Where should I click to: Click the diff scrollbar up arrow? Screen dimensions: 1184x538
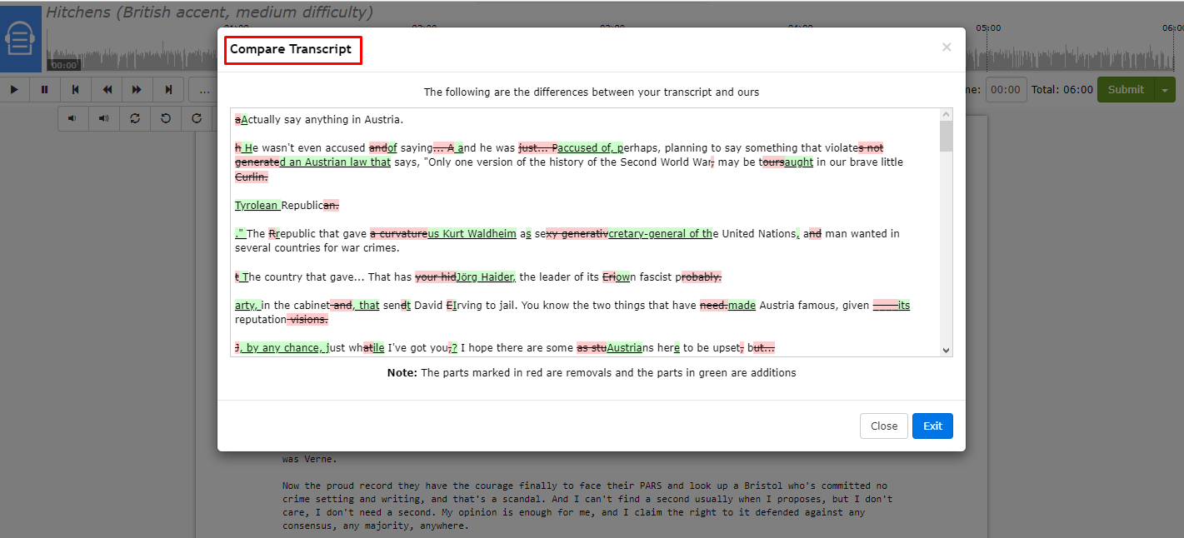(x=946, y=114)
